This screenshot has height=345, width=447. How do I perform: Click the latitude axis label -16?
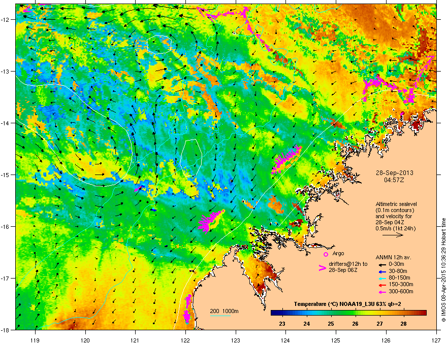pyautogui.click(x=6, y=227)
